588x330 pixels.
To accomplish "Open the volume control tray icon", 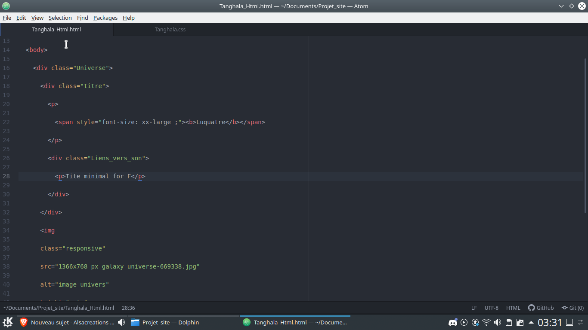I will click(498, 322).
